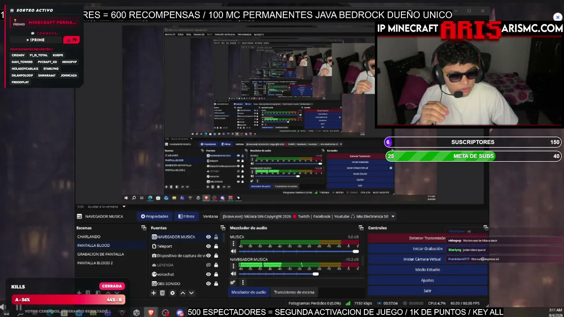The width and height of the screenshot is (564, 317).
Task: Enable Modo Estudio
Action: coord(427,269)
